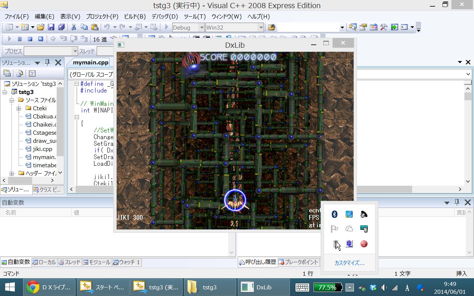Image resolution: width=474 pixels, height=296 pixels.
Task: Select Cbakua file in Solution Explorer
Action: pos(41,116)
